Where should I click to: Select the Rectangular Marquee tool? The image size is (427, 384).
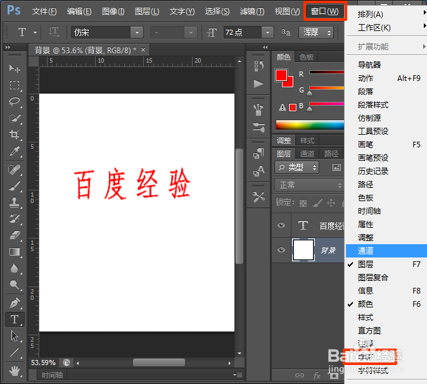coord(15,85)
